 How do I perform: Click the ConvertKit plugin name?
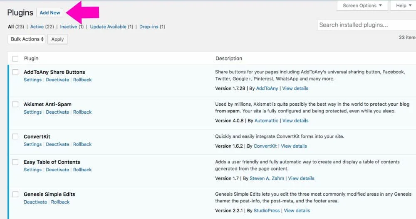[37, 137]
